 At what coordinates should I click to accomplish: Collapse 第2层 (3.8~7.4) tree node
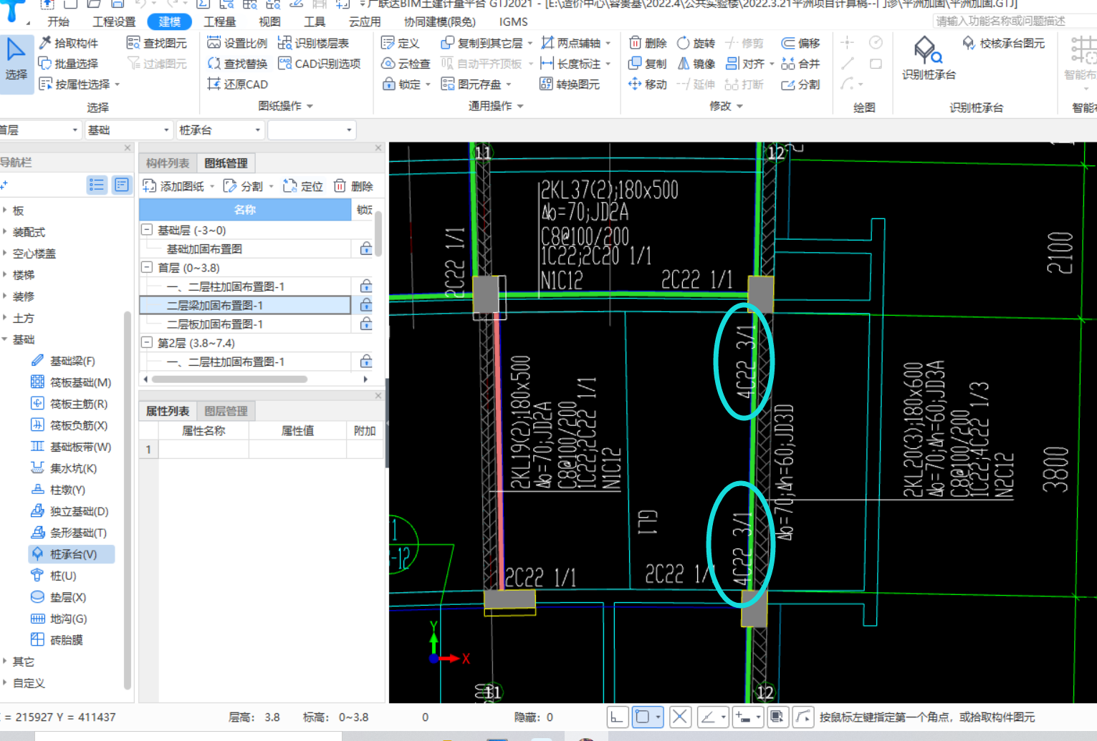point(147,343)
